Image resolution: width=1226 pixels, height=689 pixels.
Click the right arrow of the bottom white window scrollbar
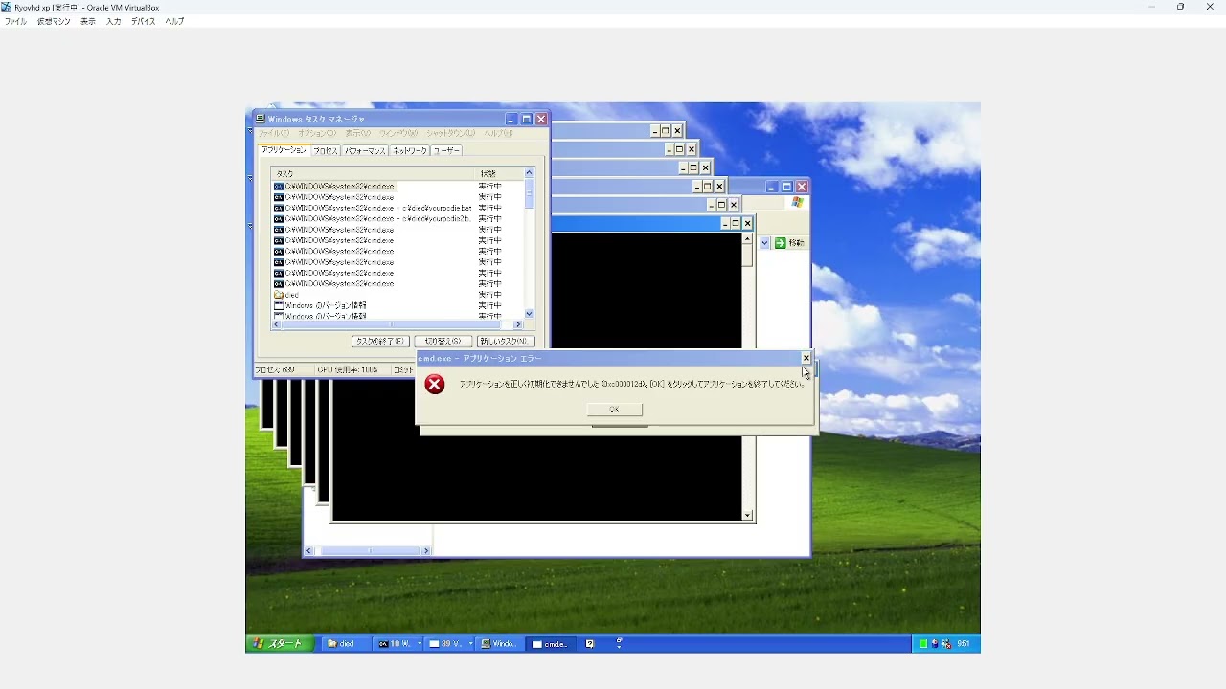pyautogui.click(x=426, y=551)
